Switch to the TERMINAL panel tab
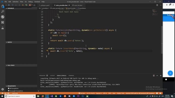Viewport: 175px width, 98px height. coord(71,76)
